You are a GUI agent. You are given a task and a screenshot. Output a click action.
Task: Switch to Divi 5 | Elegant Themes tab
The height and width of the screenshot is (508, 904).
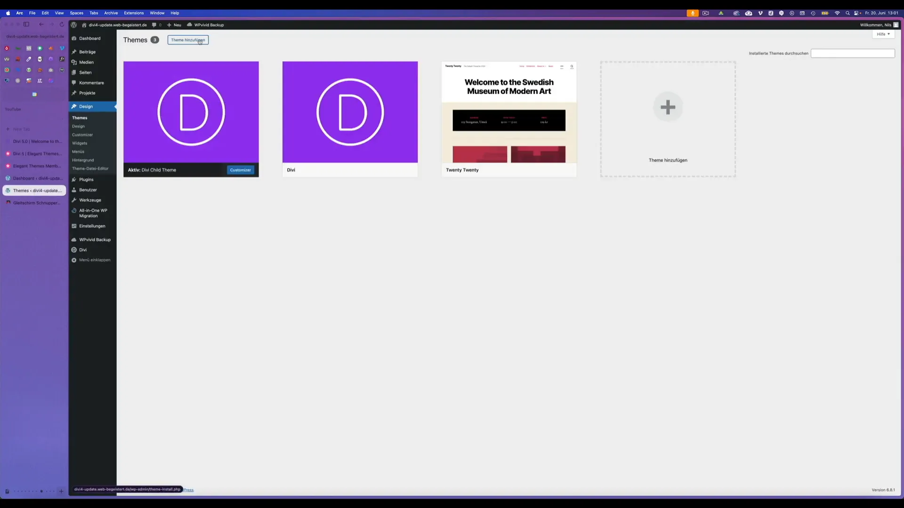pos(34,154)
